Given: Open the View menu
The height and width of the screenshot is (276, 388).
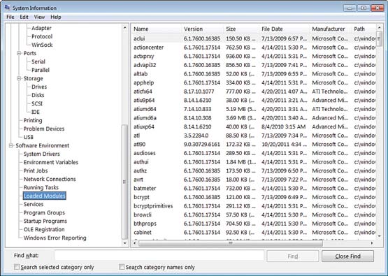Looking at the screenshot, I should coord(39,17).
